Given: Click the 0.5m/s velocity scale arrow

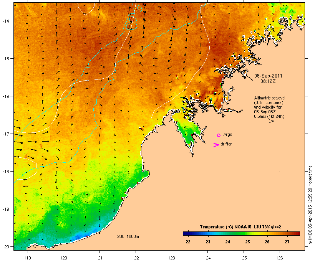Looking at the screenshot, I should click(x=266, y=121).
